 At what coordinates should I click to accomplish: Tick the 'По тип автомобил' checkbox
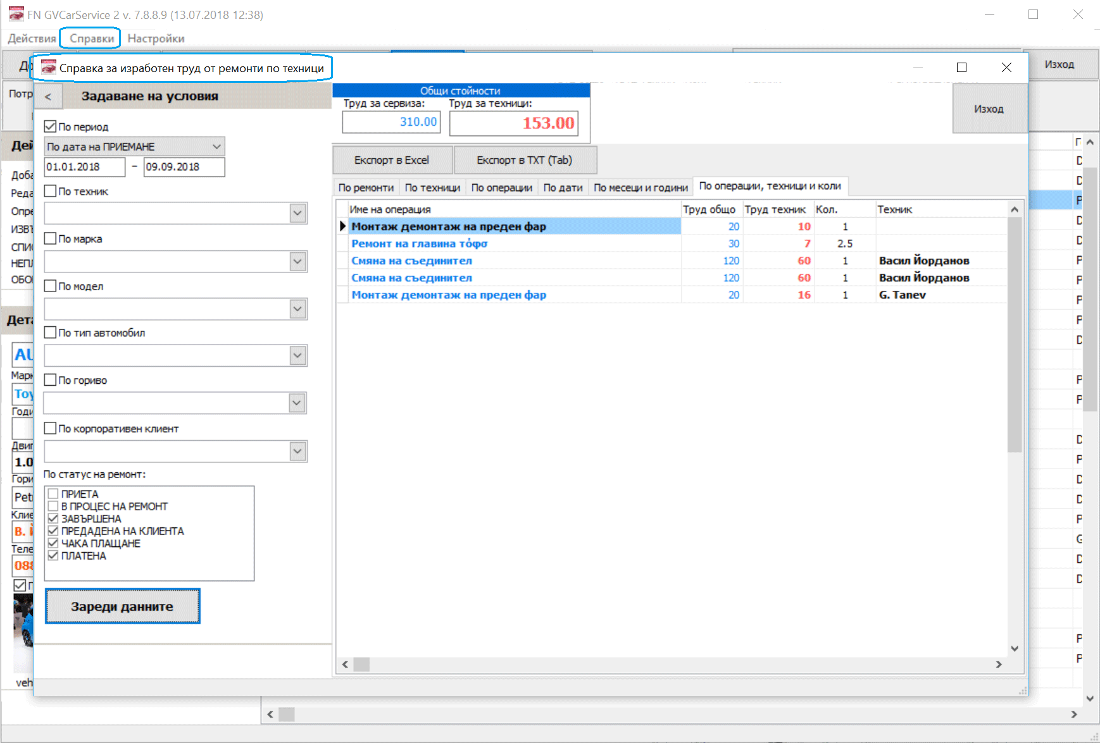pyautogui.click(x=51, y=332)
